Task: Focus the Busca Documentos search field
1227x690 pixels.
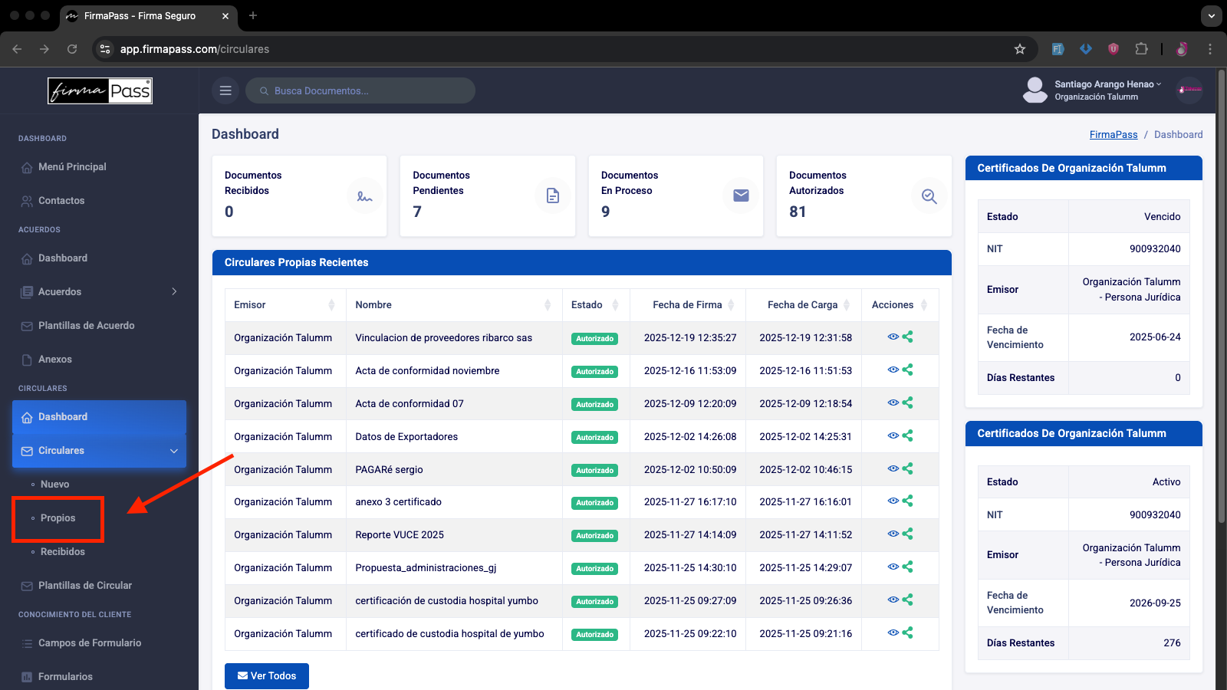Action: click(360, 90)
